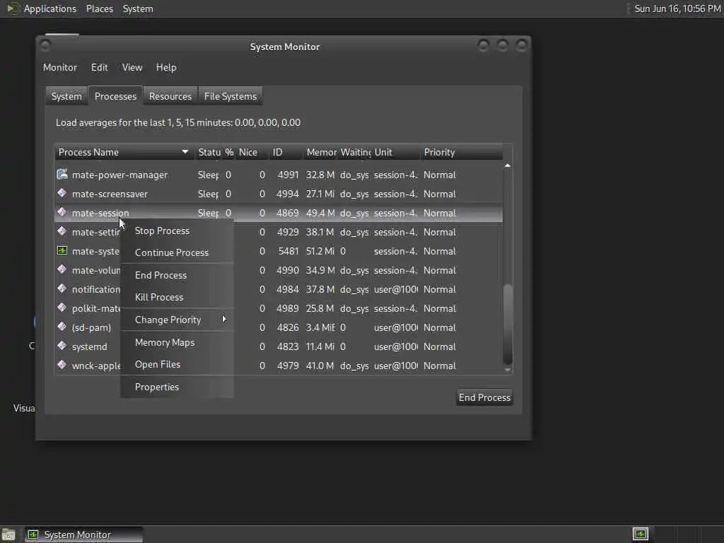Click the mate-power-manager process icon
The width and height of the screenshot is (724, 543).
tap(62, 174)
